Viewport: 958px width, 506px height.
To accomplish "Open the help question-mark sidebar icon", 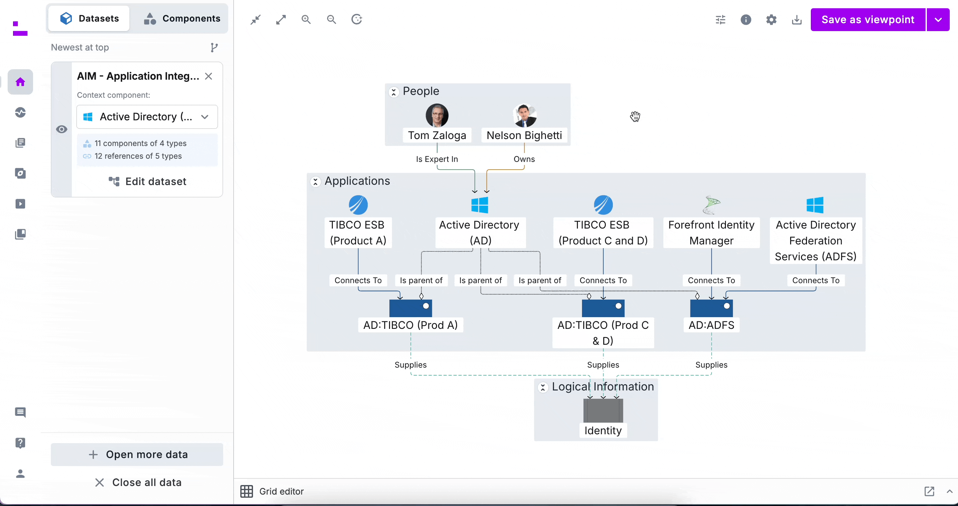I will point(20,443).
